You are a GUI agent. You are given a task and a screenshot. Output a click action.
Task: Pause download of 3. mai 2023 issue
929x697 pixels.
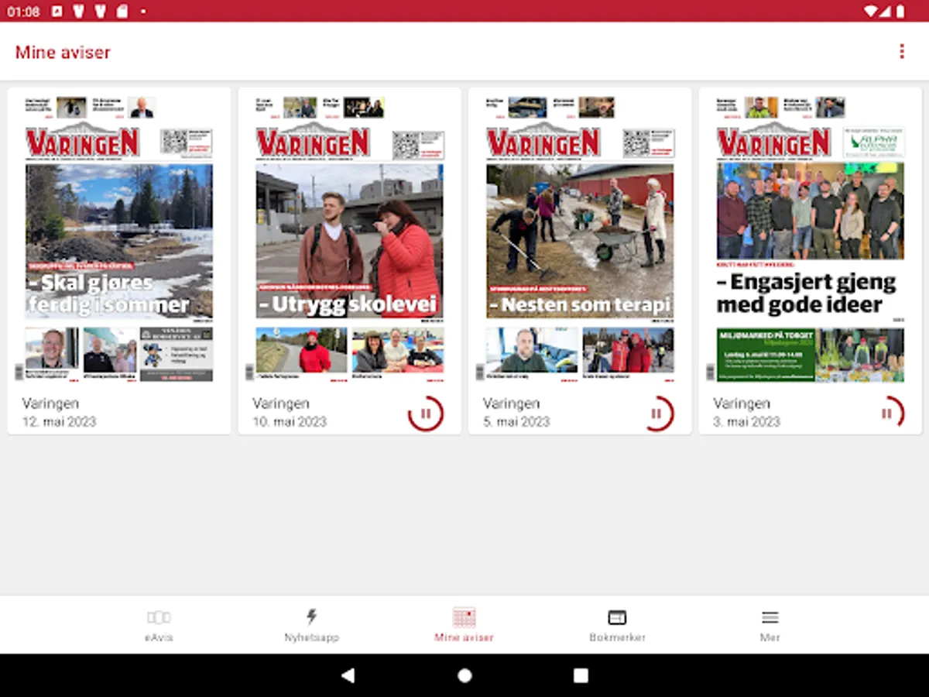click(x=887, y=414)
